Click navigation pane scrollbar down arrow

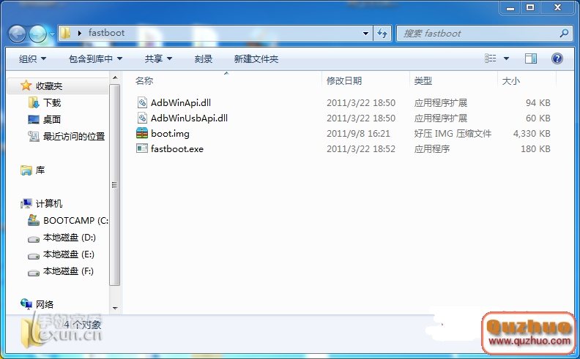click(115, 308)
